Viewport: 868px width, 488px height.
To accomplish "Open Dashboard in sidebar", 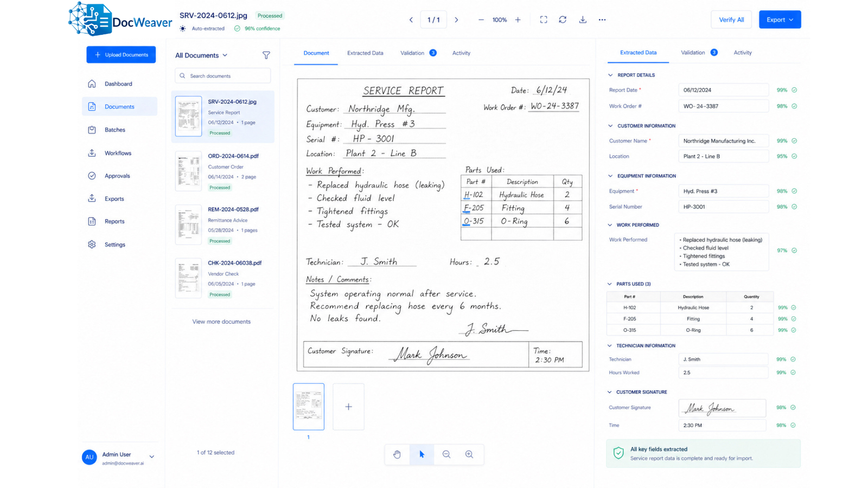I will pyautogui.click(x=119, y=84).
